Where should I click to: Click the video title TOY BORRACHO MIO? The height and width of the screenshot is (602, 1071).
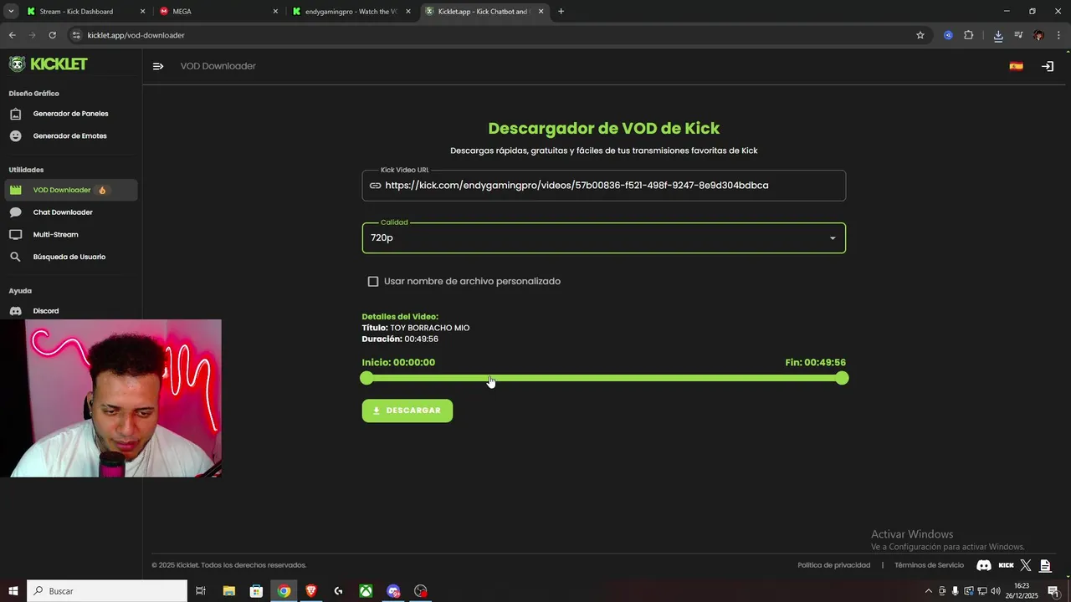pyautogui.click(x=430, y=328)
